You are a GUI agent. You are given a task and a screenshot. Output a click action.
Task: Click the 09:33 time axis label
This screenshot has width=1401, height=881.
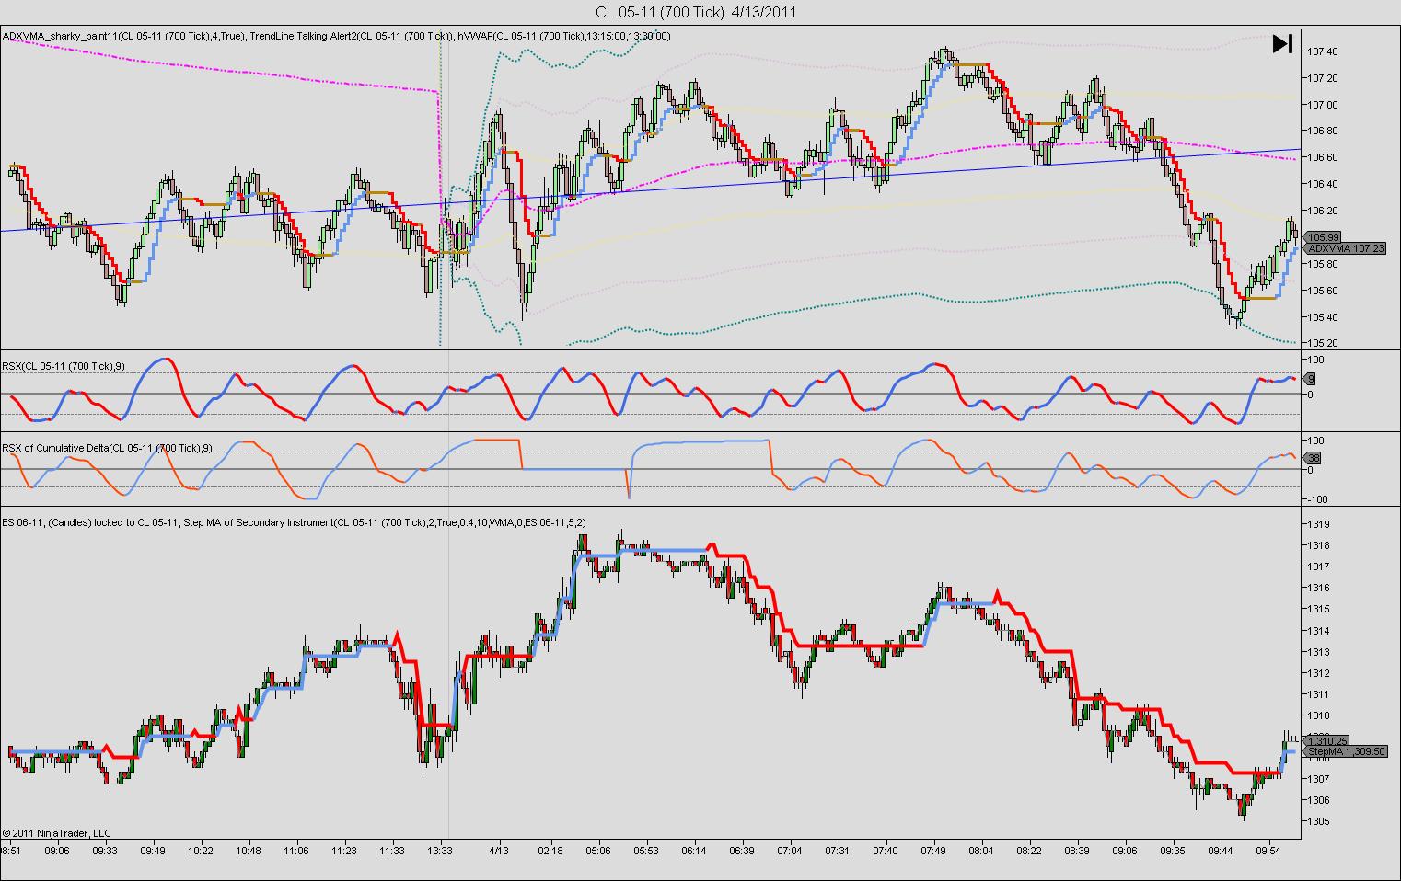[104, 851]
